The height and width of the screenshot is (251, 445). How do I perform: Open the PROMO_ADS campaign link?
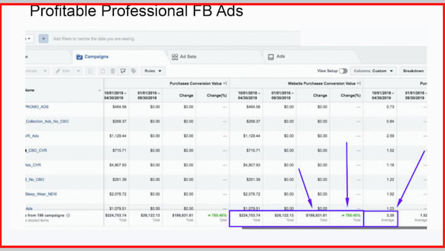tap(37, 107)
